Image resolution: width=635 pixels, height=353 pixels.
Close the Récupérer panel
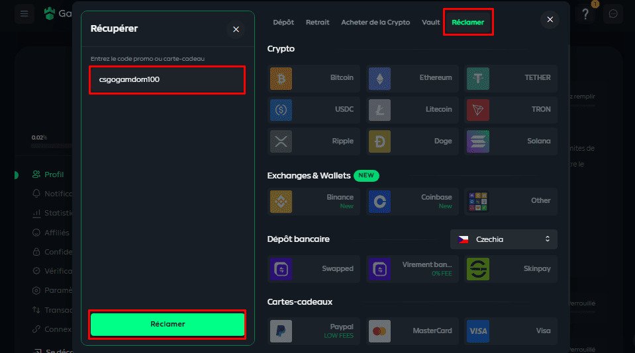[x=236, y=29]
